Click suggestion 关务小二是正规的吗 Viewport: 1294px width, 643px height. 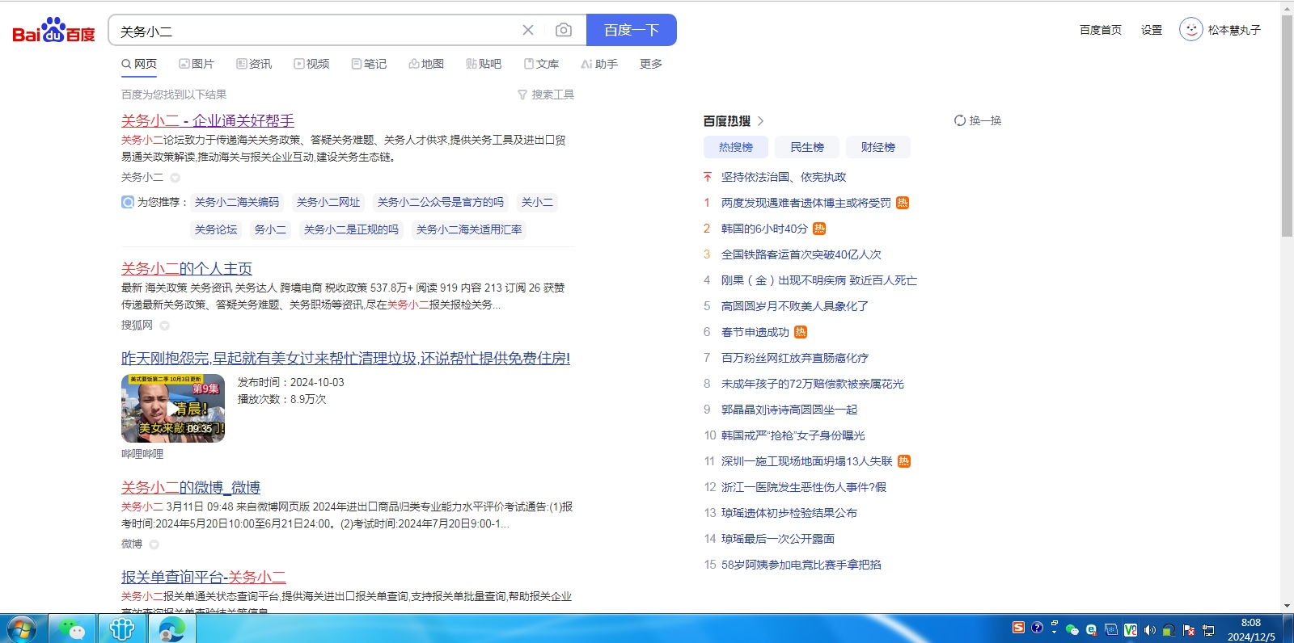(352, 229)
